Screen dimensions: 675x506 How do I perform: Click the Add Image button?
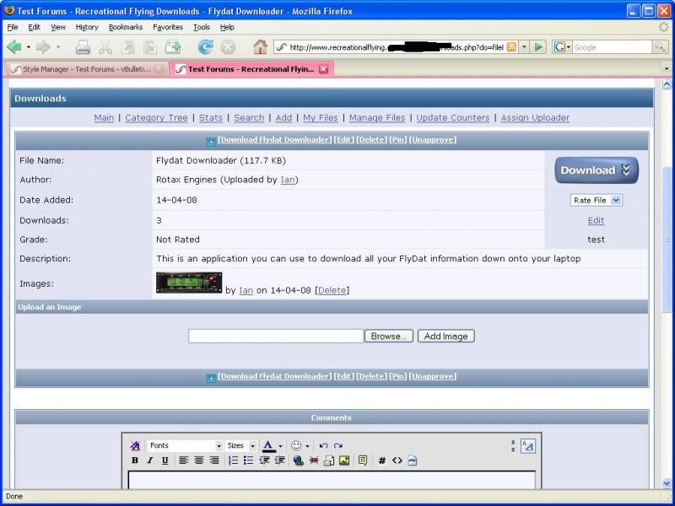[446, 336]
